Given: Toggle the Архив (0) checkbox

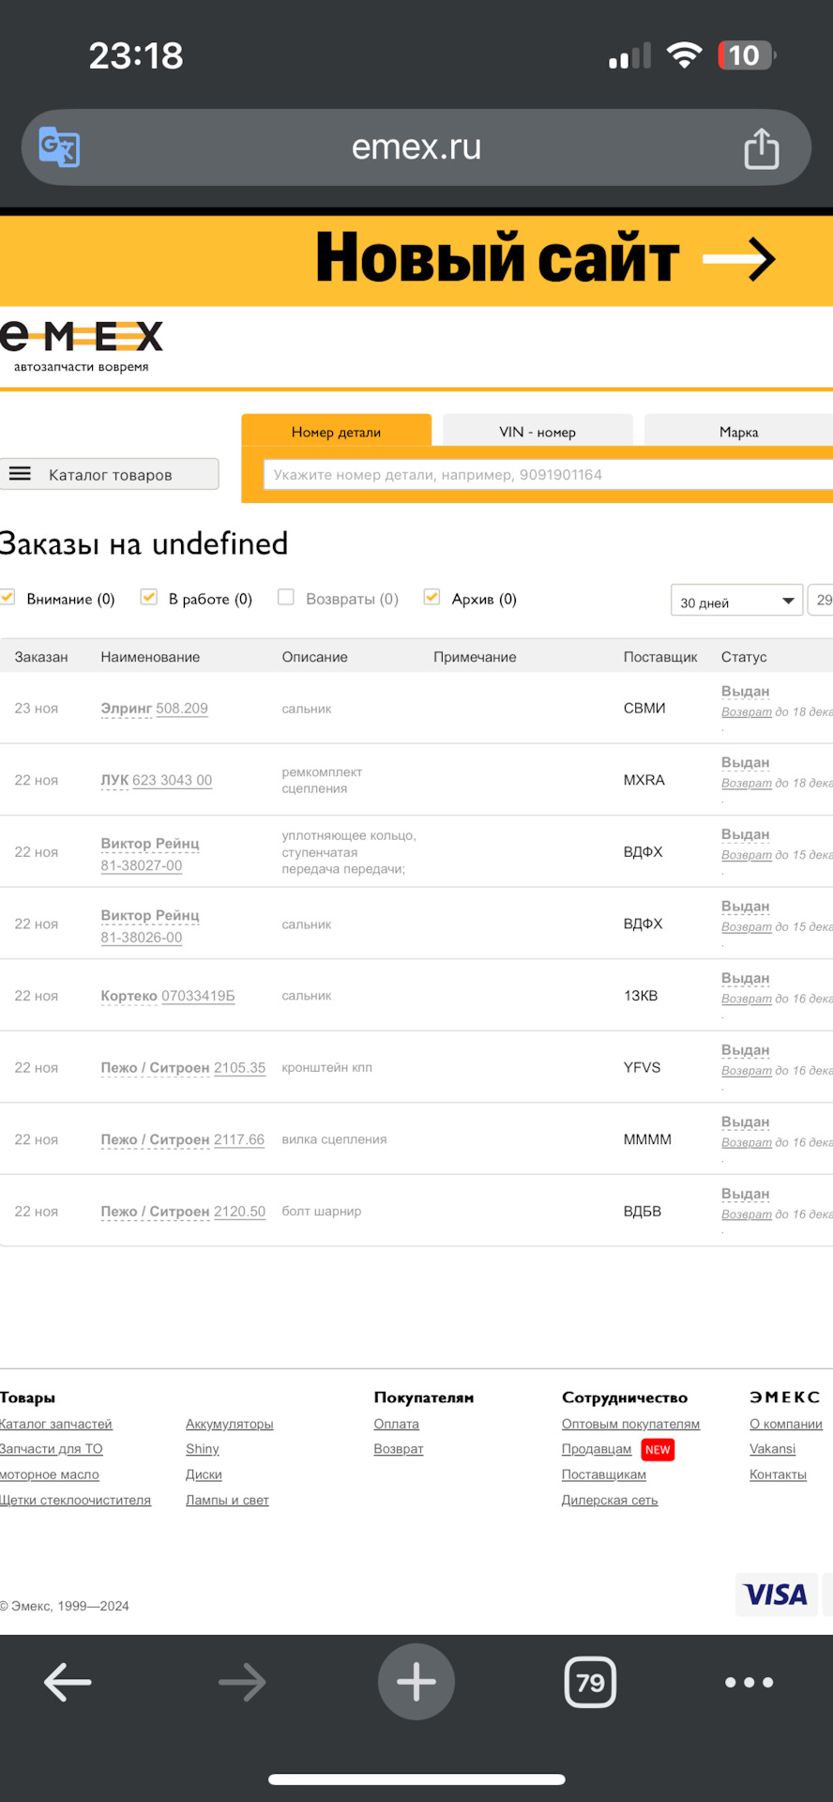Looking at the screenshot, I should [x=432, y=598].
